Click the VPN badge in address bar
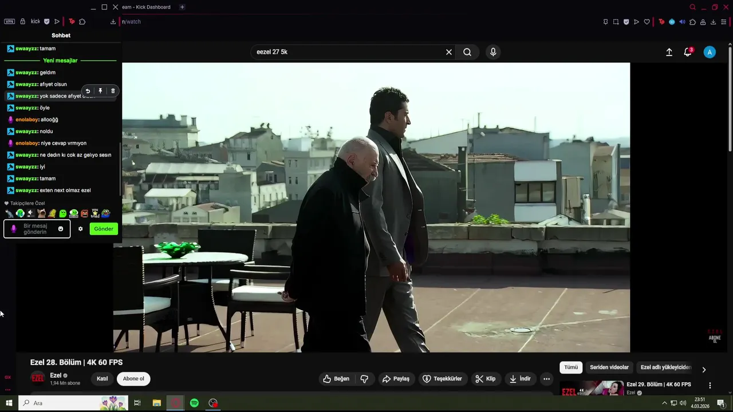This screenshot has width=733, height=412. point(9,22)
